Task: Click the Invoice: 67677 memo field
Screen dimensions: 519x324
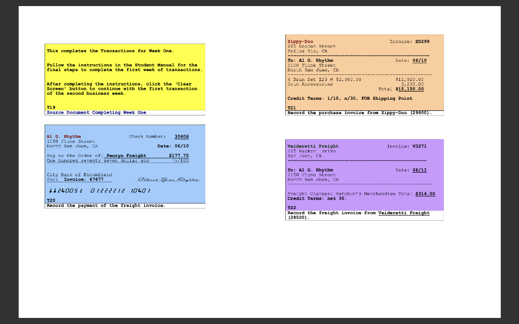Action: point(84,179)
